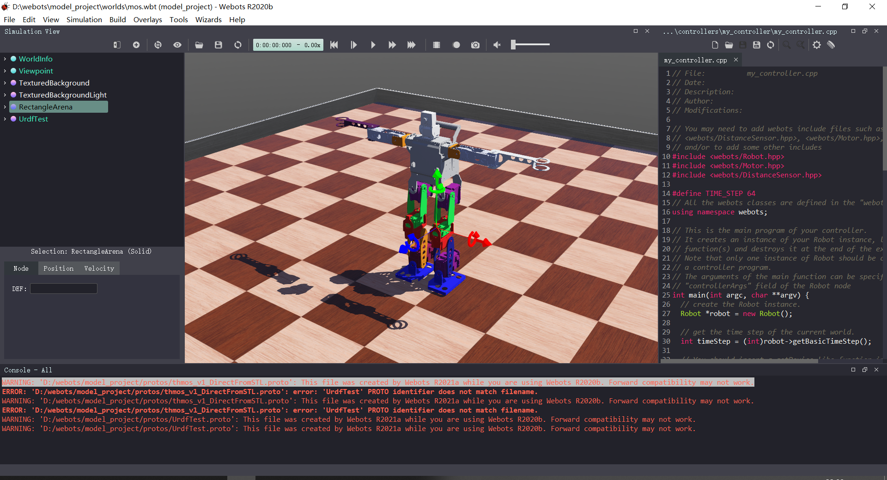Mute the simulation sound

(x=497, y=45)
